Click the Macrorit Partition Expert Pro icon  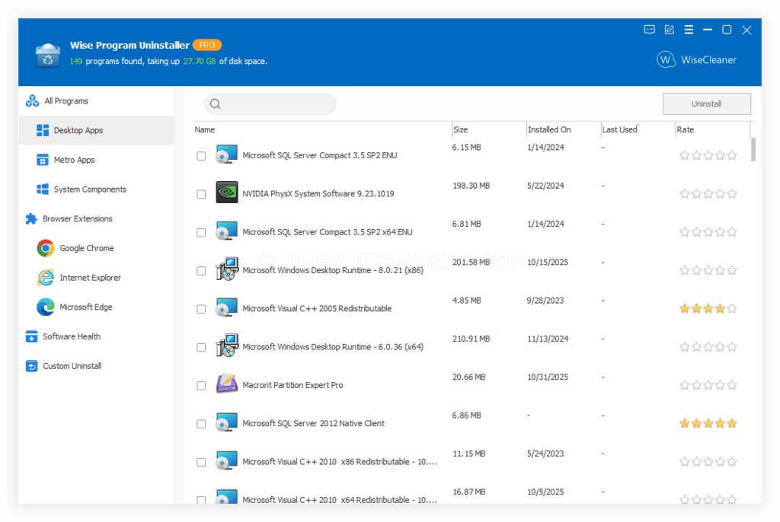(x=227, y=384)
